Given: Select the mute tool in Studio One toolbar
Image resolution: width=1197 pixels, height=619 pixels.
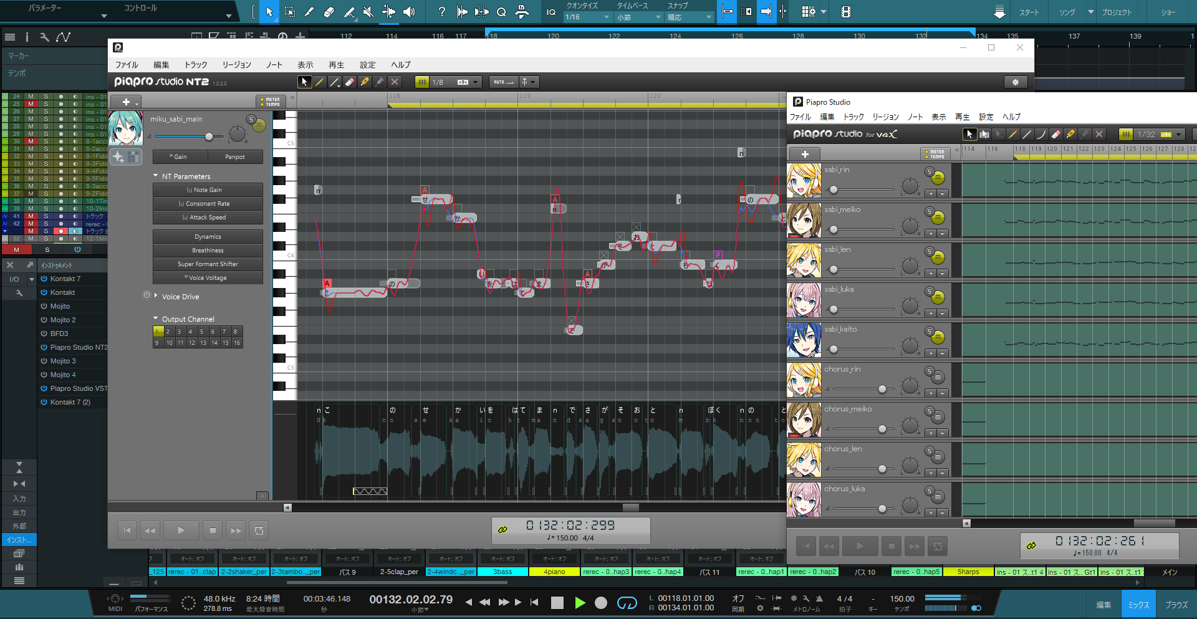Looking at the screenshot, I should (x=369, y=12).
